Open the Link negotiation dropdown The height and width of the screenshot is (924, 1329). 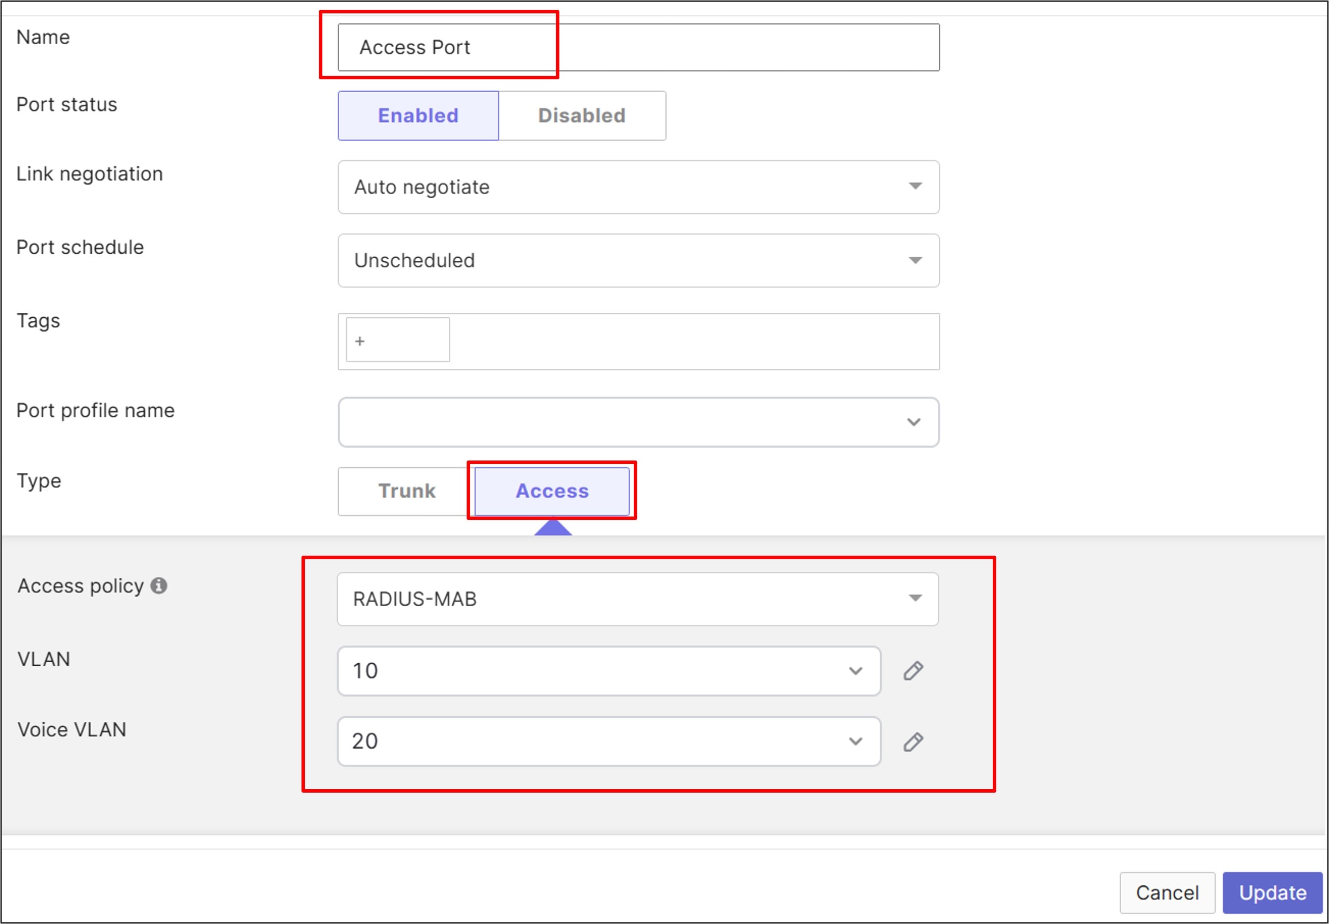tap(638, 187)
